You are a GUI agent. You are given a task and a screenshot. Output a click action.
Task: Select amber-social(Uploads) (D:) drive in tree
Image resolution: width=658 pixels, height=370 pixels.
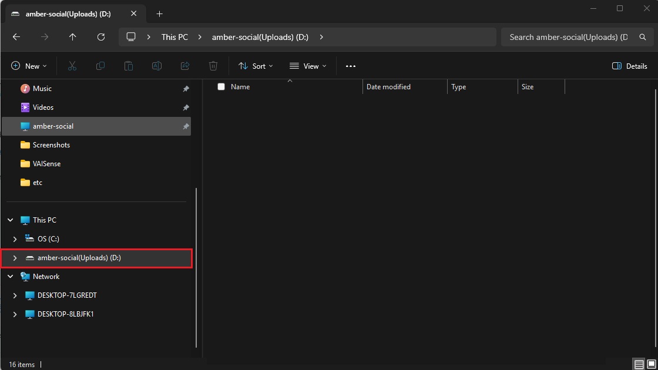pyautogui.click(x=96, y=258)
